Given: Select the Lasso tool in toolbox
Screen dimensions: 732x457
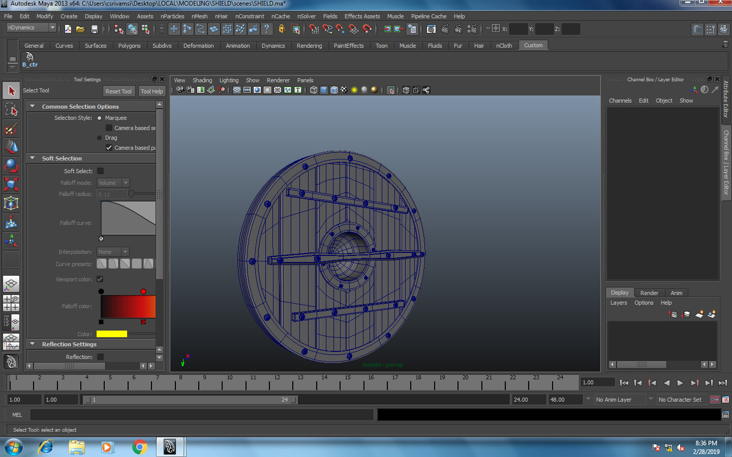Looking at the screenshot, I should point(11,109).
